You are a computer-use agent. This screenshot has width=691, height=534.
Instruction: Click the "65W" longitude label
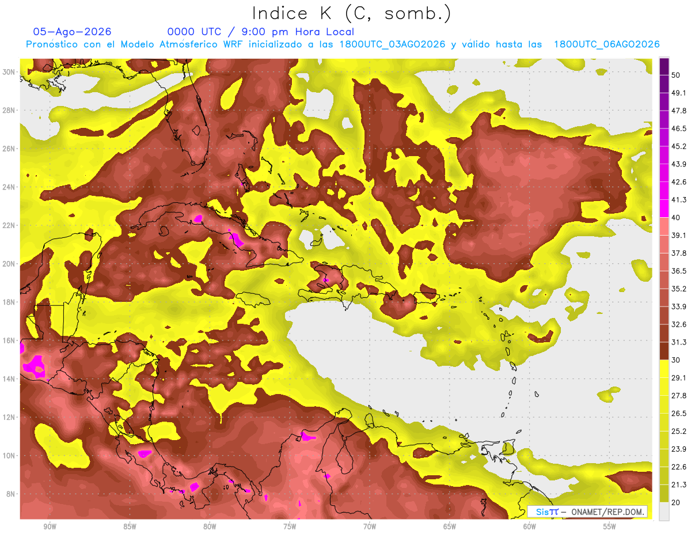(450, 527)
